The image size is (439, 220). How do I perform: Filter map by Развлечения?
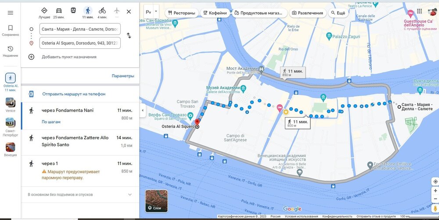pos(307,13)
